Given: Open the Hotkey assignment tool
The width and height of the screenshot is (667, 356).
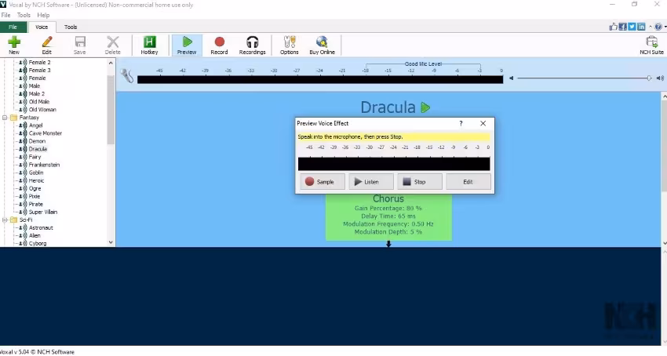Looking at the screenshot, I should tap(149, 45).
